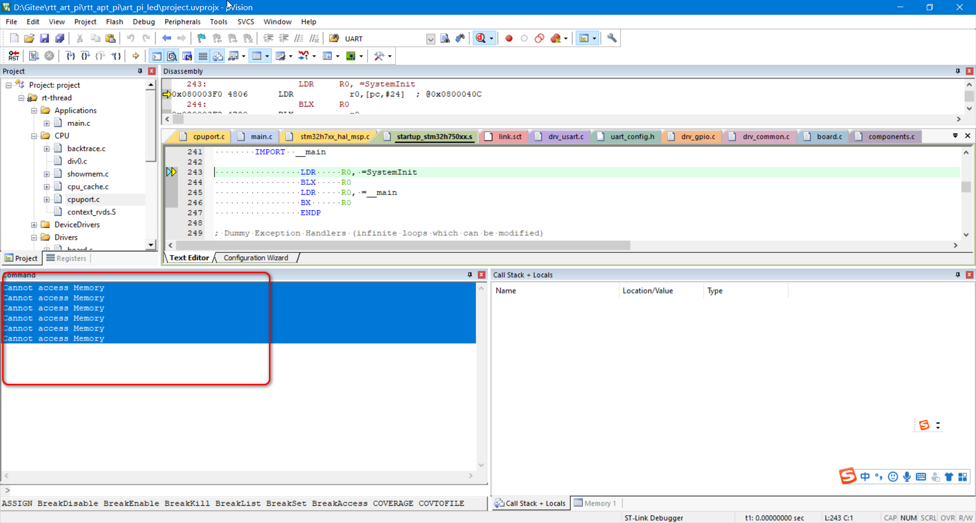Click the Sogou voice input microphone

point(907,477)
